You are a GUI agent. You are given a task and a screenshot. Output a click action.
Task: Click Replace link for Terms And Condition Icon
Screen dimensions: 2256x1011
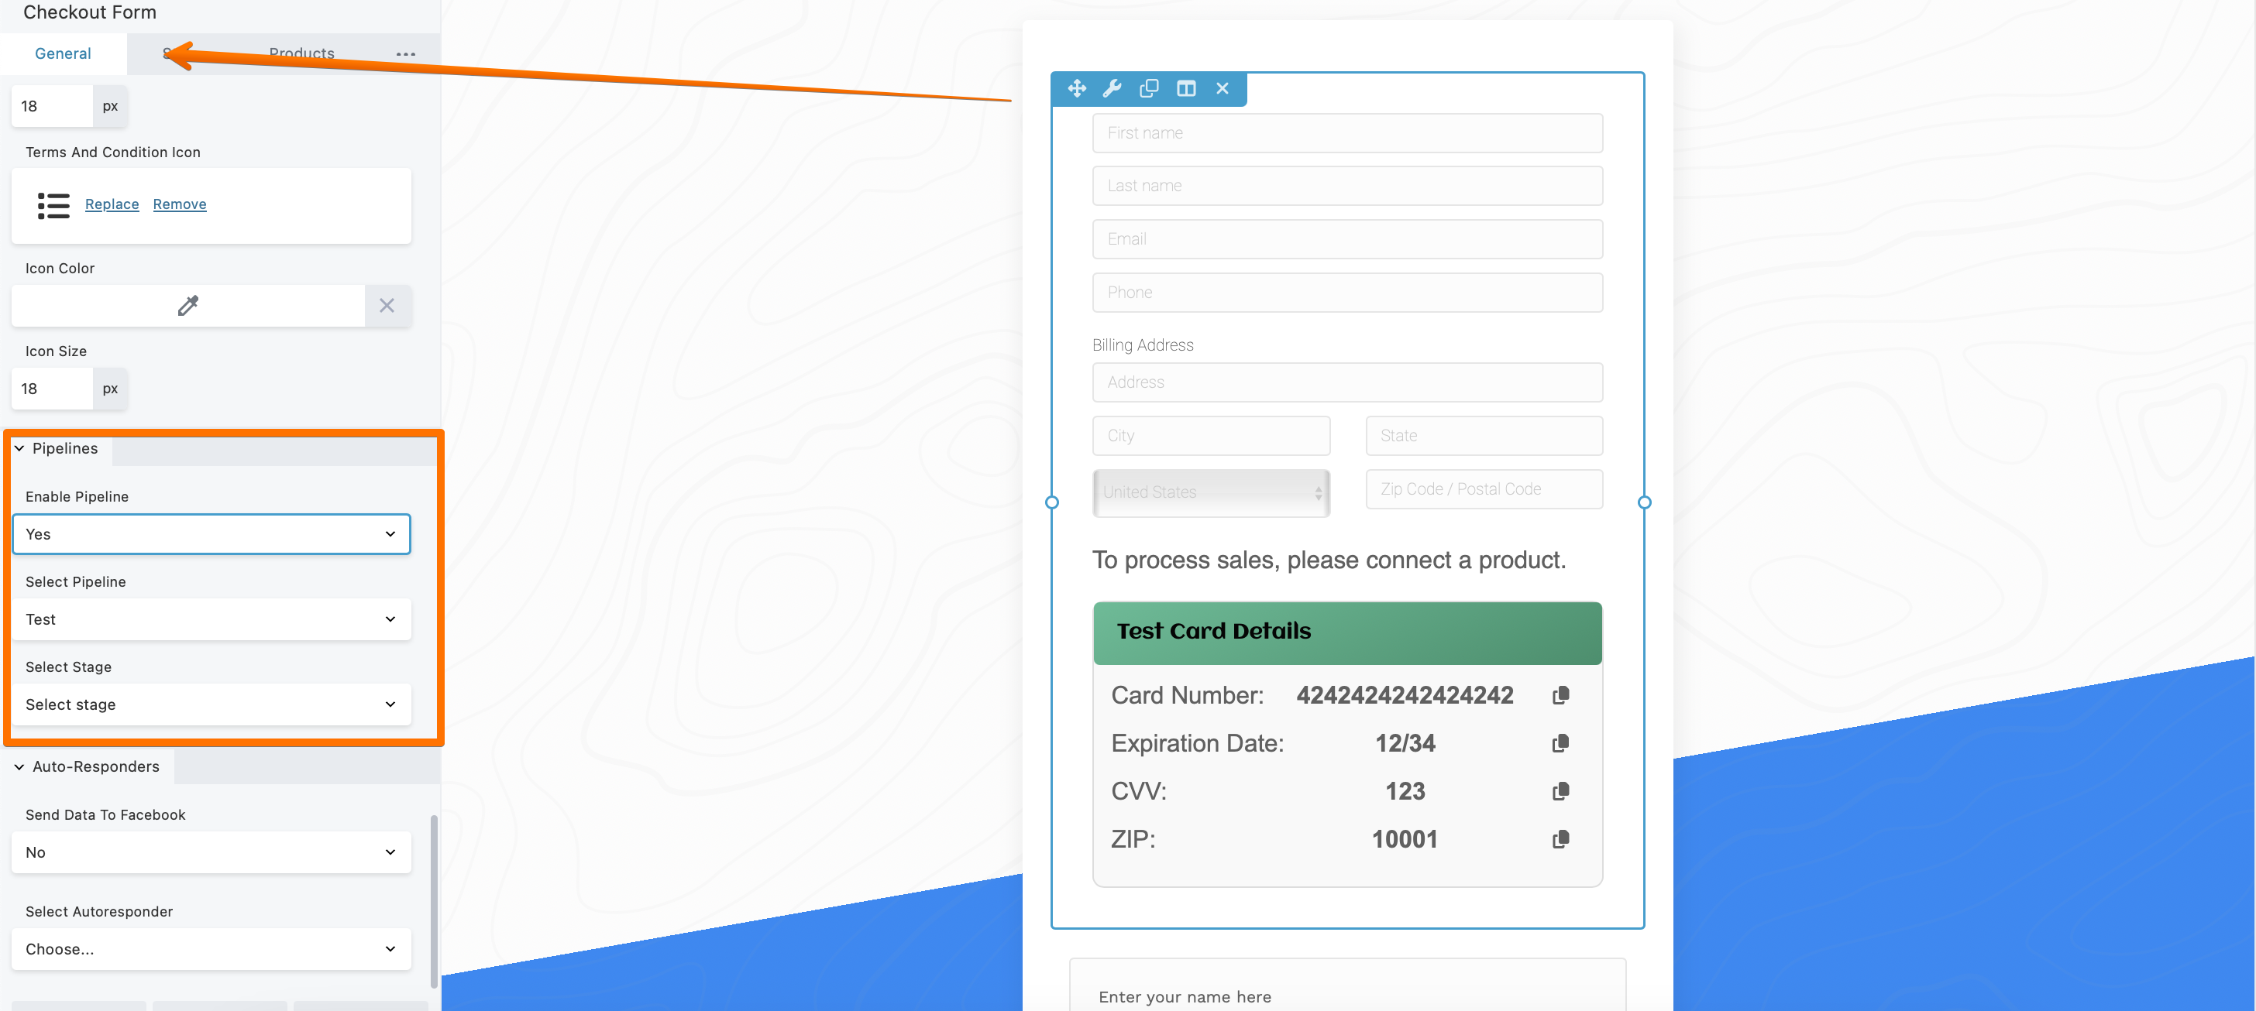(x=112, y=204)
